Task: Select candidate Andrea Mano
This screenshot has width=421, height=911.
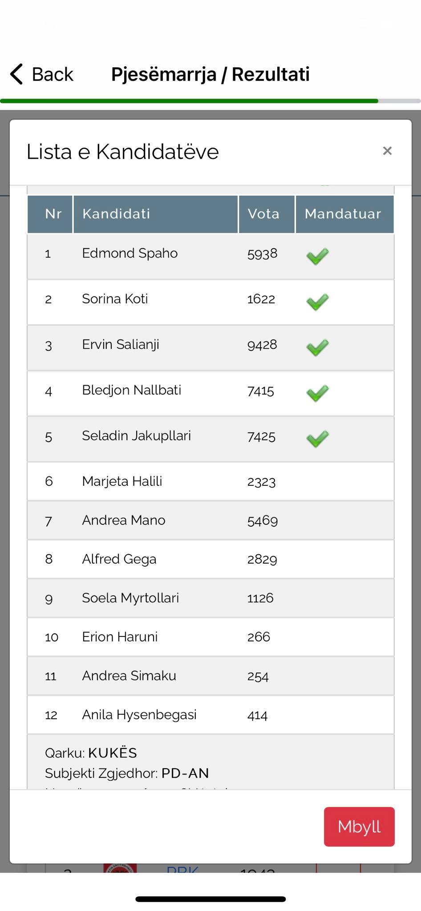Action: pos(124,520)
